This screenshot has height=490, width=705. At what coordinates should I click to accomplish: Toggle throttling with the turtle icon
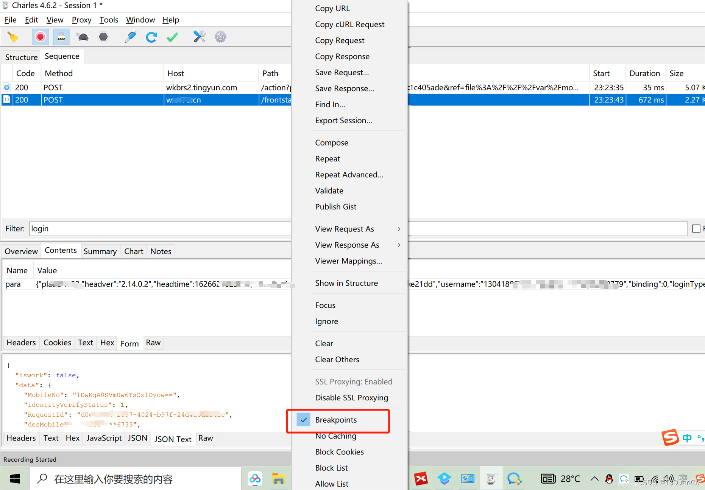(x=82, y=37)
